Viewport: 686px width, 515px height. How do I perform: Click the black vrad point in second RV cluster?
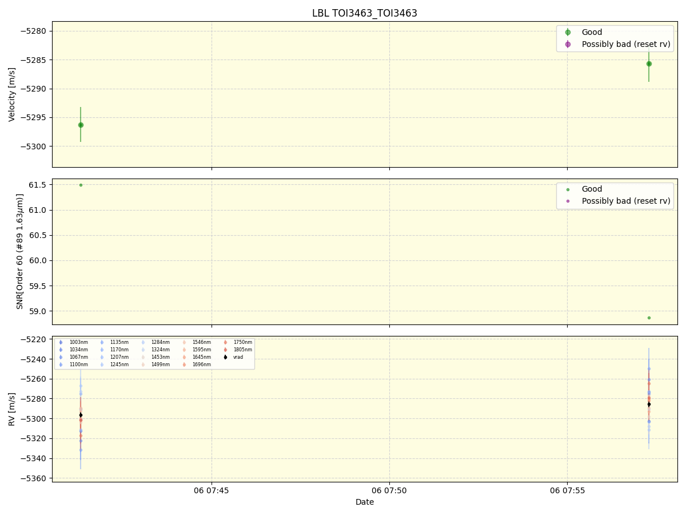tap(649, 404)
